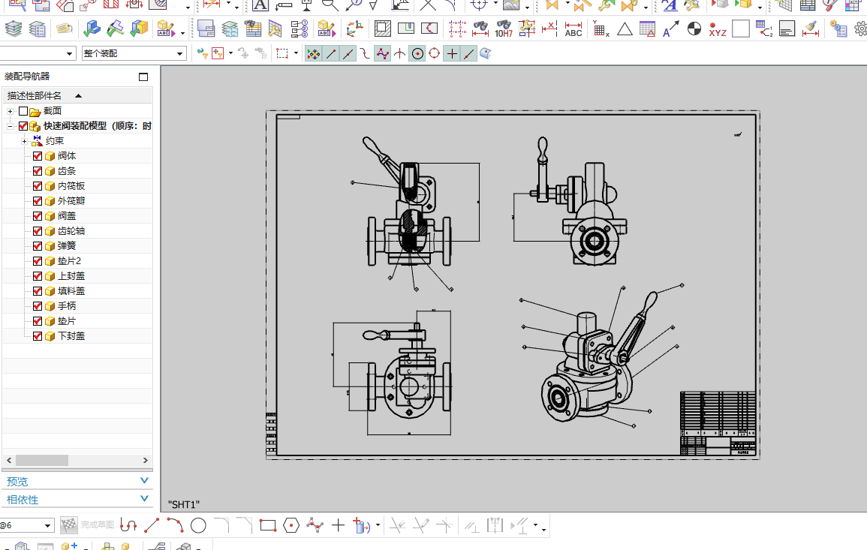The width and height of the screenshot is (867, 550).
Task: Click the XYZ coordinate note icon
Action: click(718, 29)
